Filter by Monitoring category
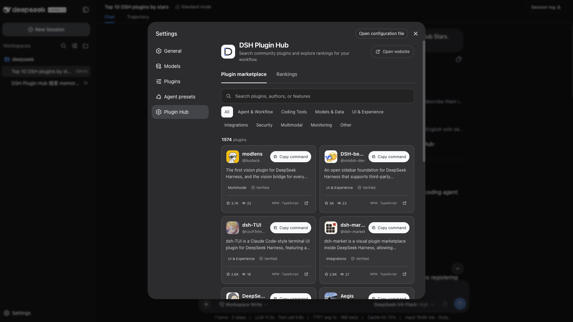 (x=321, y=125)
